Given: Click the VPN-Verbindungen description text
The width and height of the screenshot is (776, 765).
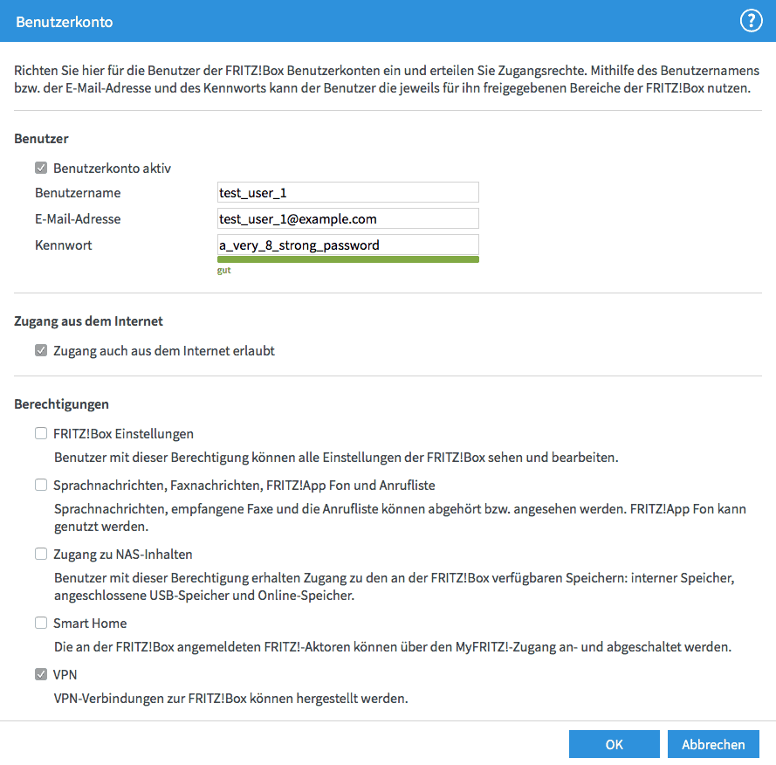Looking at the screenshot, I should coord(230,699).
